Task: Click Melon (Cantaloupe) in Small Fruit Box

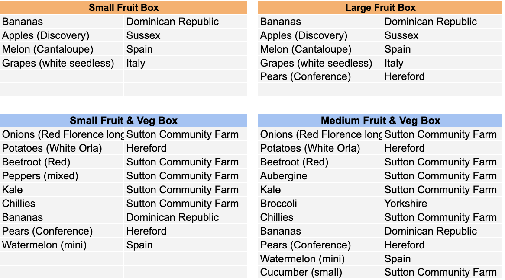Action: 62,49
